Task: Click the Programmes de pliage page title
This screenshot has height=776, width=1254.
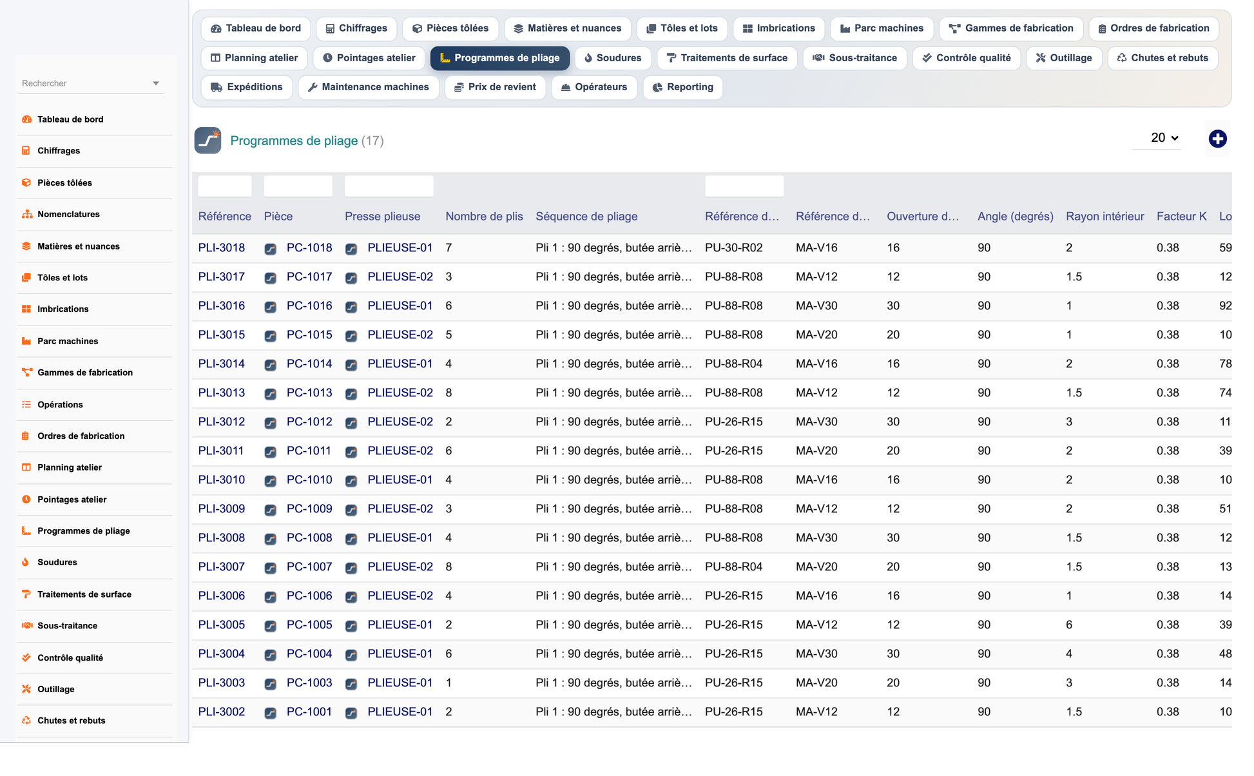Action: 294,141
